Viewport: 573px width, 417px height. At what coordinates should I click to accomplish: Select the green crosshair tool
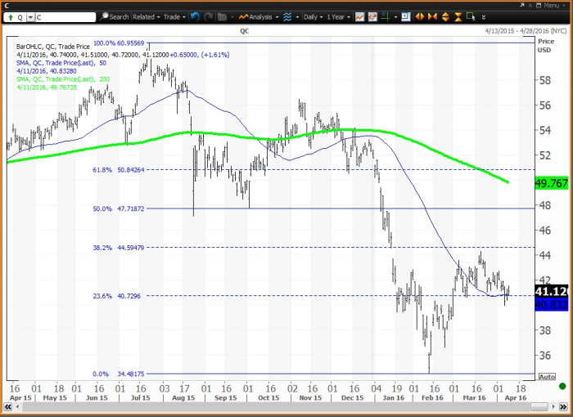point(386,16)
